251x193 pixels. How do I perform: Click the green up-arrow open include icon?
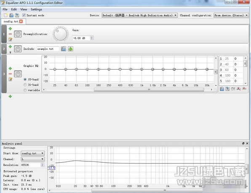pyautogui.click(x=71, y=49)
